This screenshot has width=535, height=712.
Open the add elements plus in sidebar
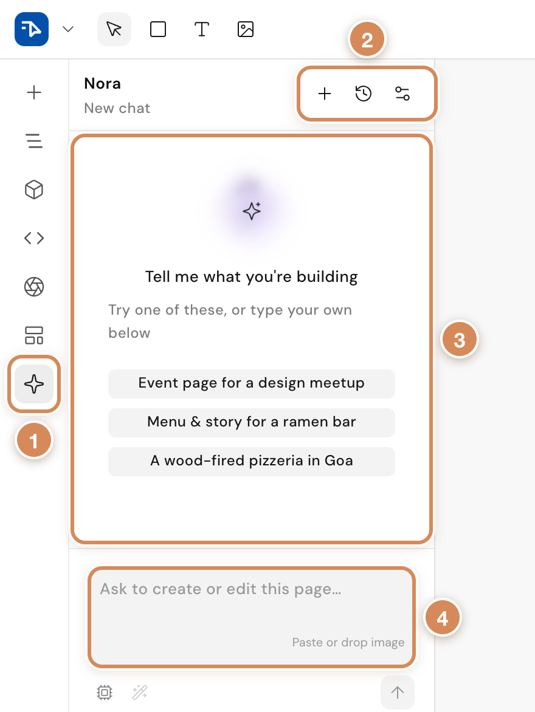tap(34, 92)
